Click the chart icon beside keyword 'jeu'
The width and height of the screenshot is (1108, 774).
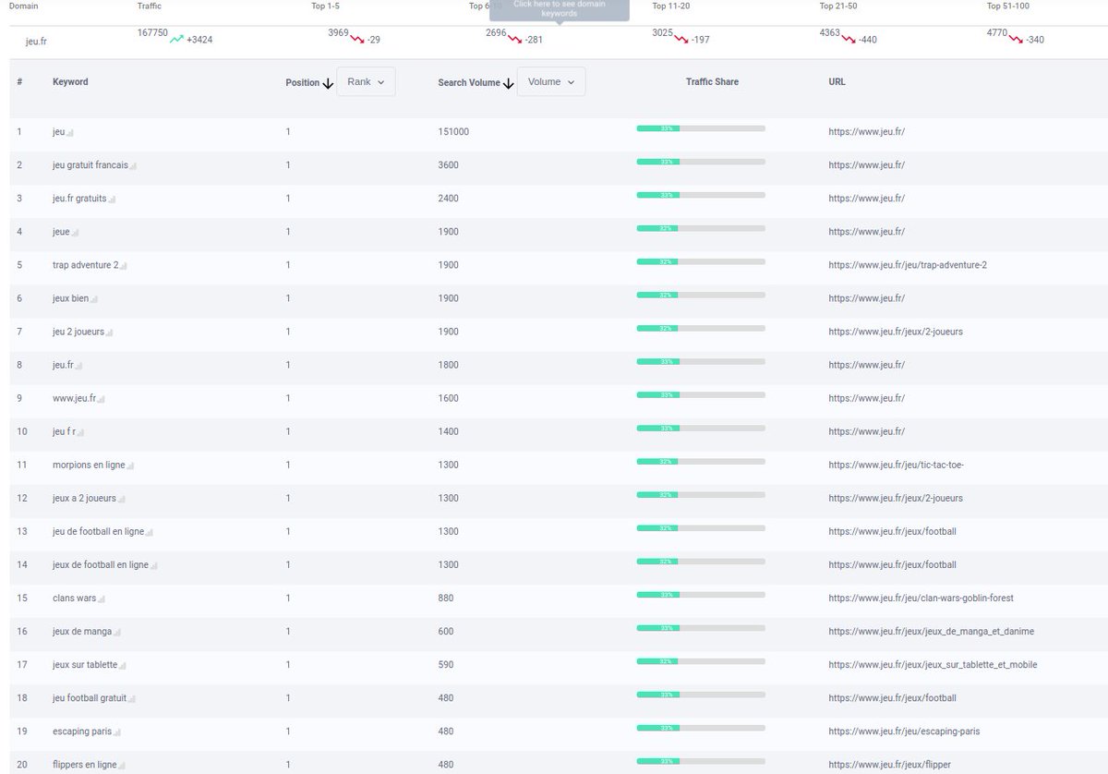point(70,134)
